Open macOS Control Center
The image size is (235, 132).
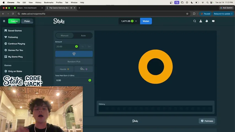point(212,2)
